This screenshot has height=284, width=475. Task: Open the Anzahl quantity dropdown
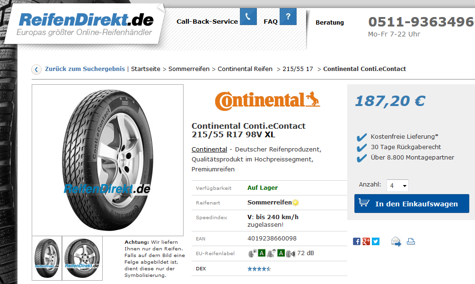[397, 186]
